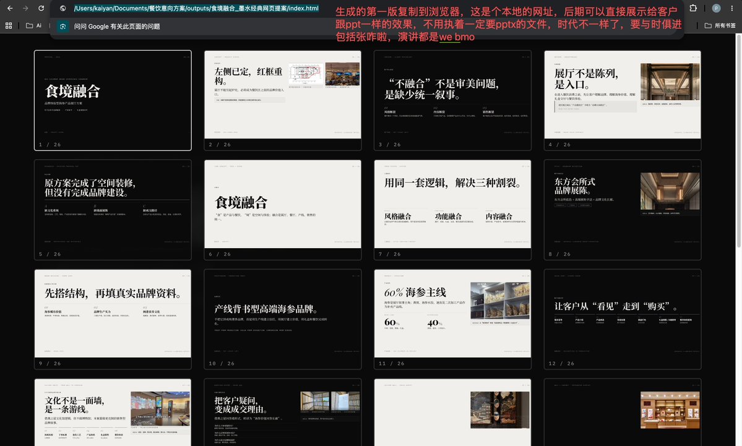Open the 所有书签 bookmarks folder
Image resolution: width=742 pixels, height=446 pixels.
click(720, 25)
